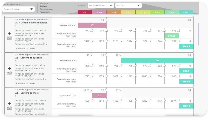Screen dimensions: 209x119
Task: Select the red ≤ 5 percentile swatch
Action: coord(85,12)
